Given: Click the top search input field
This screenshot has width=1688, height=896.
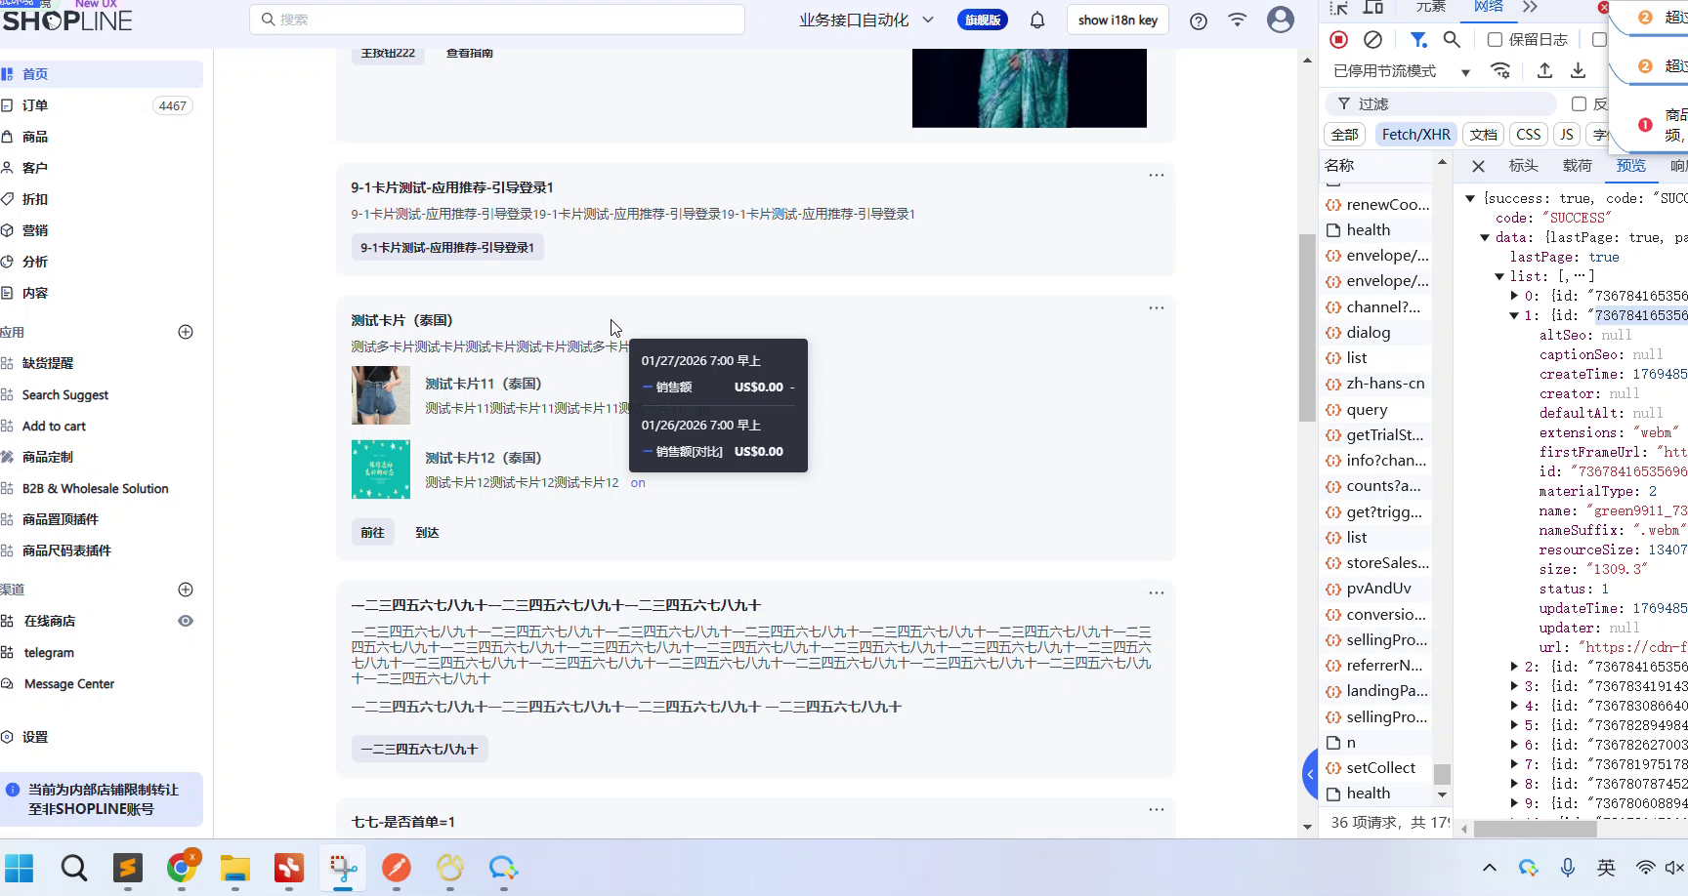Looking at the screenshot, I should (x=498, y=20).
